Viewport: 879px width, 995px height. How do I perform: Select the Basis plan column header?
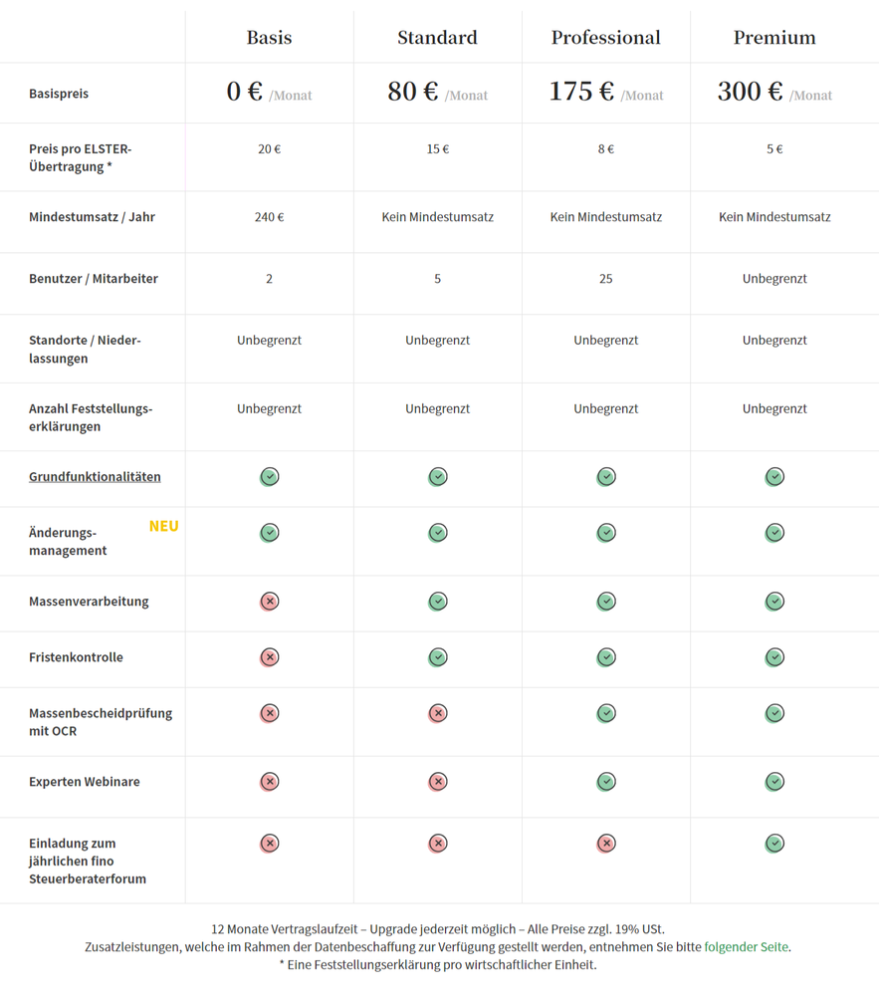pyautogui.click(x=270, y=38)
